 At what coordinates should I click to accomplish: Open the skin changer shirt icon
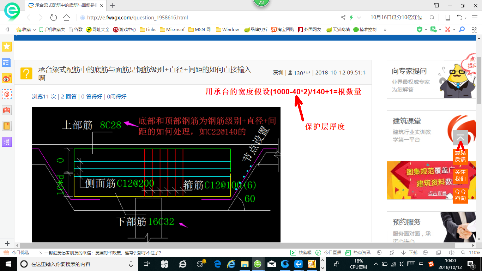tap(437, 5)
